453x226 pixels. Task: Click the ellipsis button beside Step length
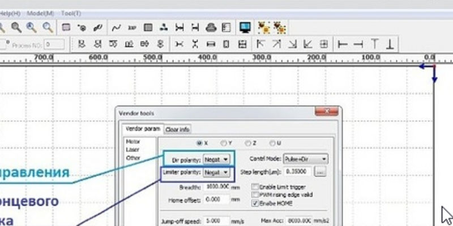pyautogui.click(x=319, y=172)
